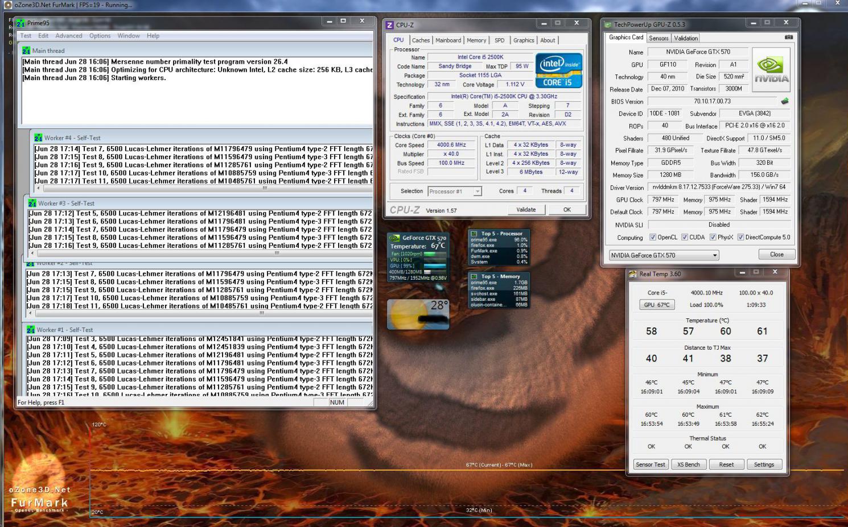Switch to the Memory tab in CPU-Z

(x=476, y=40)
